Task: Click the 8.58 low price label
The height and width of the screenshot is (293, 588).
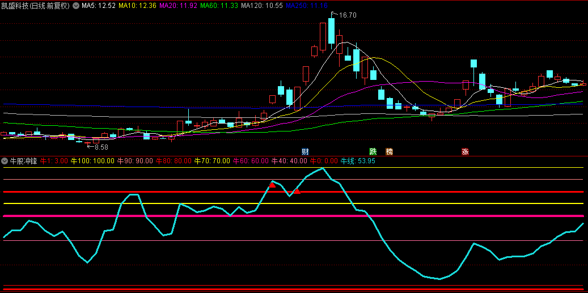Action: (x=101, y=147)
